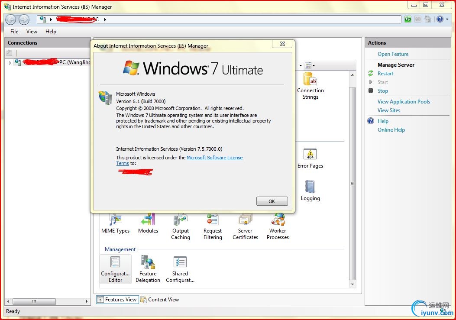Click the vertical scrollbar thumb in the features list
This screenshot has width=456, height=320.
click(352, 183)
